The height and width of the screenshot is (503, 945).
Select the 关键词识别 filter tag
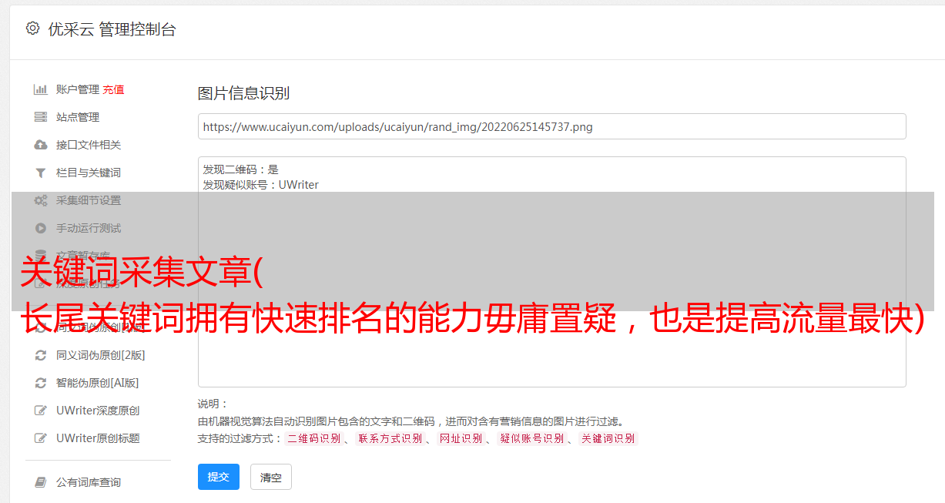click(608, 438)
